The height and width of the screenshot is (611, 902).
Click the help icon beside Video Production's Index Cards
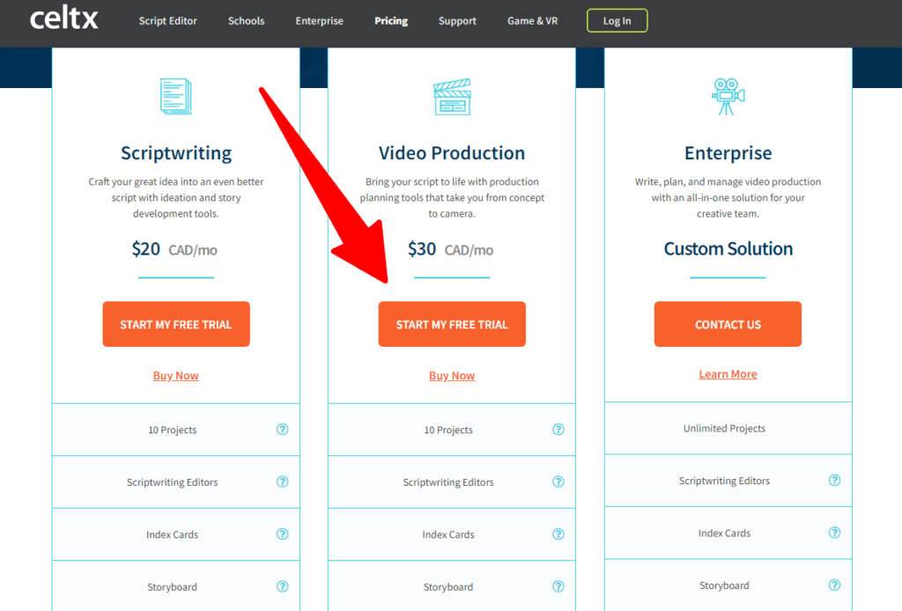(558, 534)
